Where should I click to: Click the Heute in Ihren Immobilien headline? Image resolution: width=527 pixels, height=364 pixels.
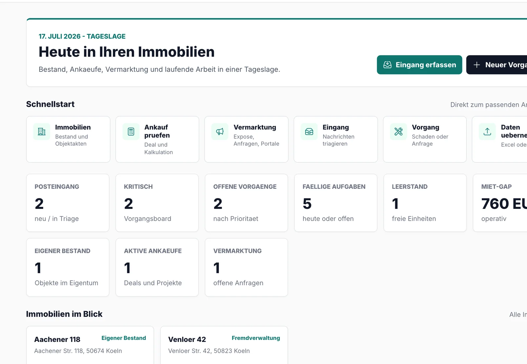[x=126, y=52]
